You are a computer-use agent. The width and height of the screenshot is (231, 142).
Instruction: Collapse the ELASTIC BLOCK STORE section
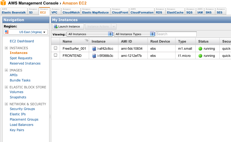click(6, 87)
